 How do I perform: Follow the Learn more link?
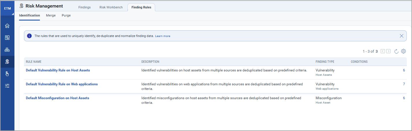coord(163,36)
